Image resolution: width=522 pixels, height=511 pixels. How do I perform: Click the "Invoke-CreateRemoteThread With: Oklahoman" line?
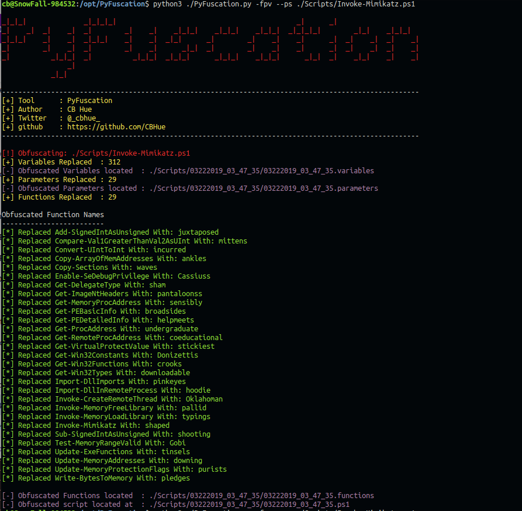click(x=112, y=399)
